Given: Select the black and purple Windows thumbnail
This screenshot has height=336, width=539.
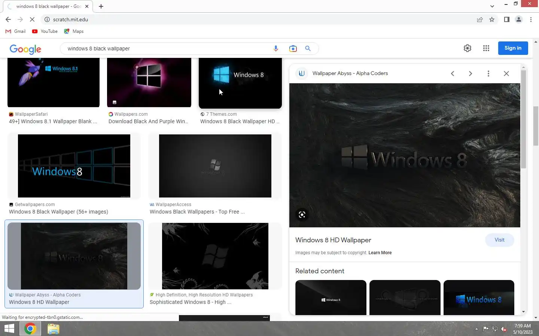Looking at the screenshot, I should coord(149,83).
